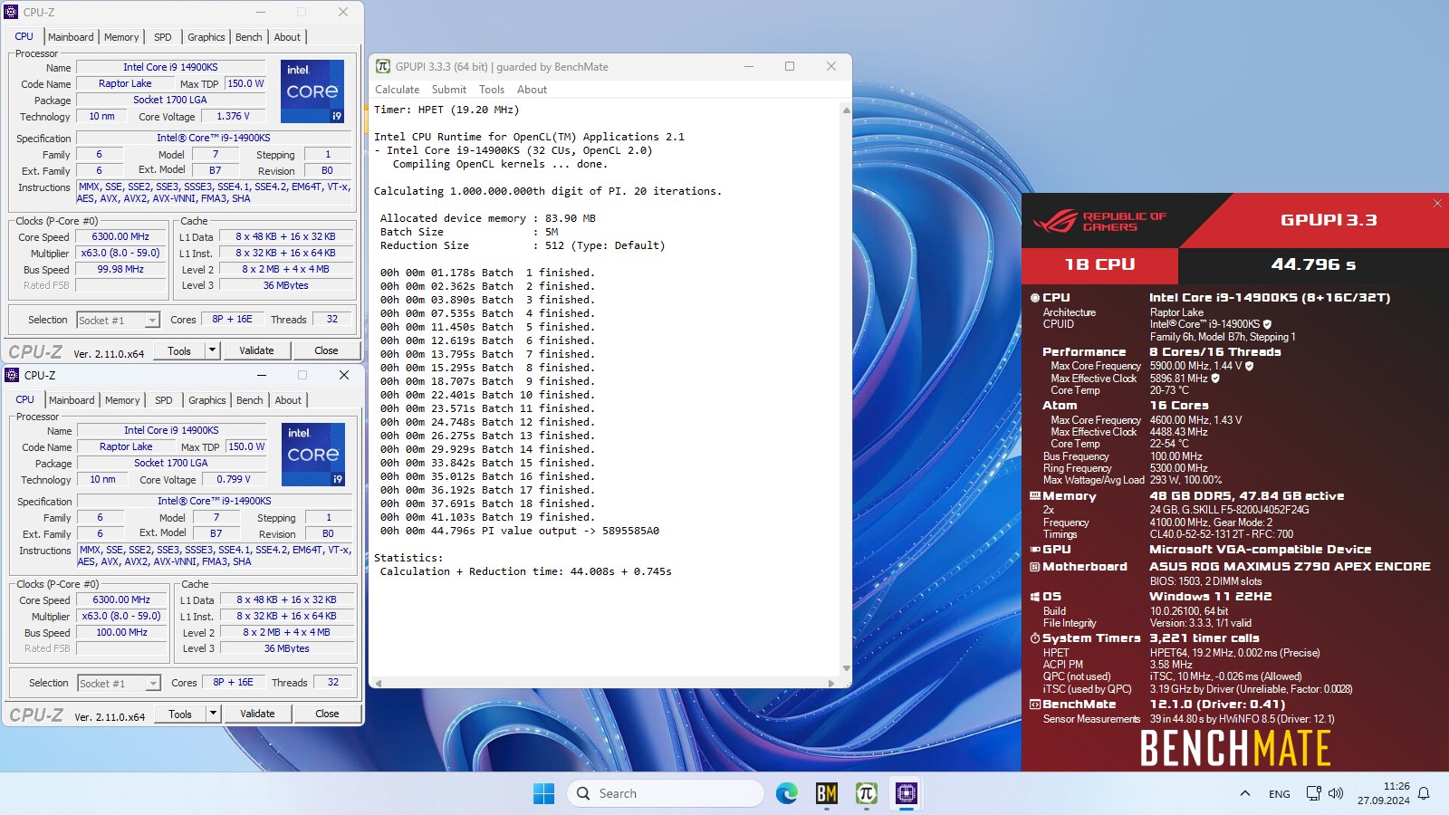Click left arrow of GPUPI horizontal scrollbar
The width and height of the screenshot is (1449, 815).
click(379, 683)
